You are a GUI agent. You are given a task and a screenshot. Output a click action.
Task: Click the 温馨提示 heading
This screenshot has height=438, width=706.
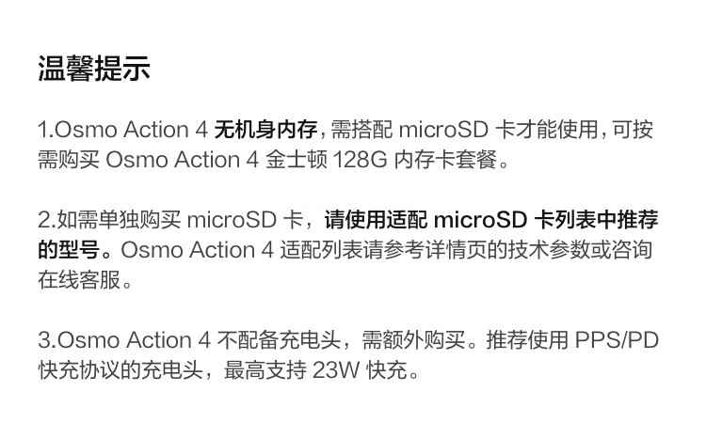(93, 69)
